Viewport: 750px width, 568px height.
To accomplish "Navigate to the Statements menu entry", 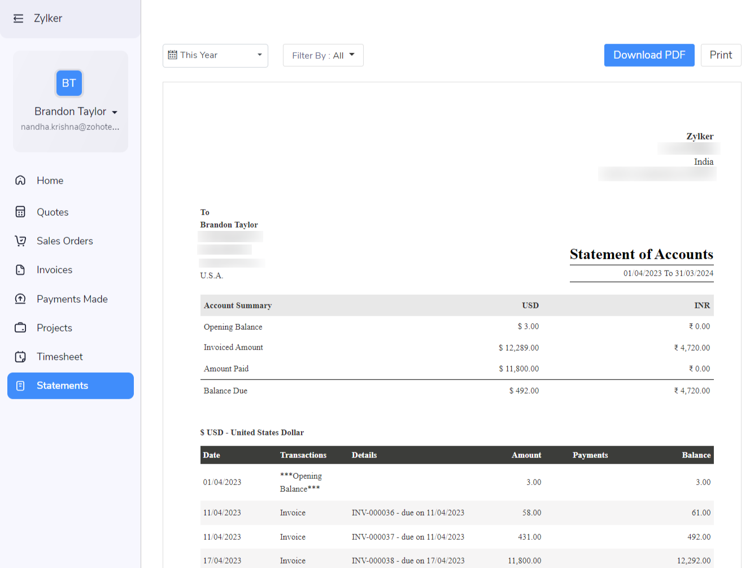I will coord(62,386).
